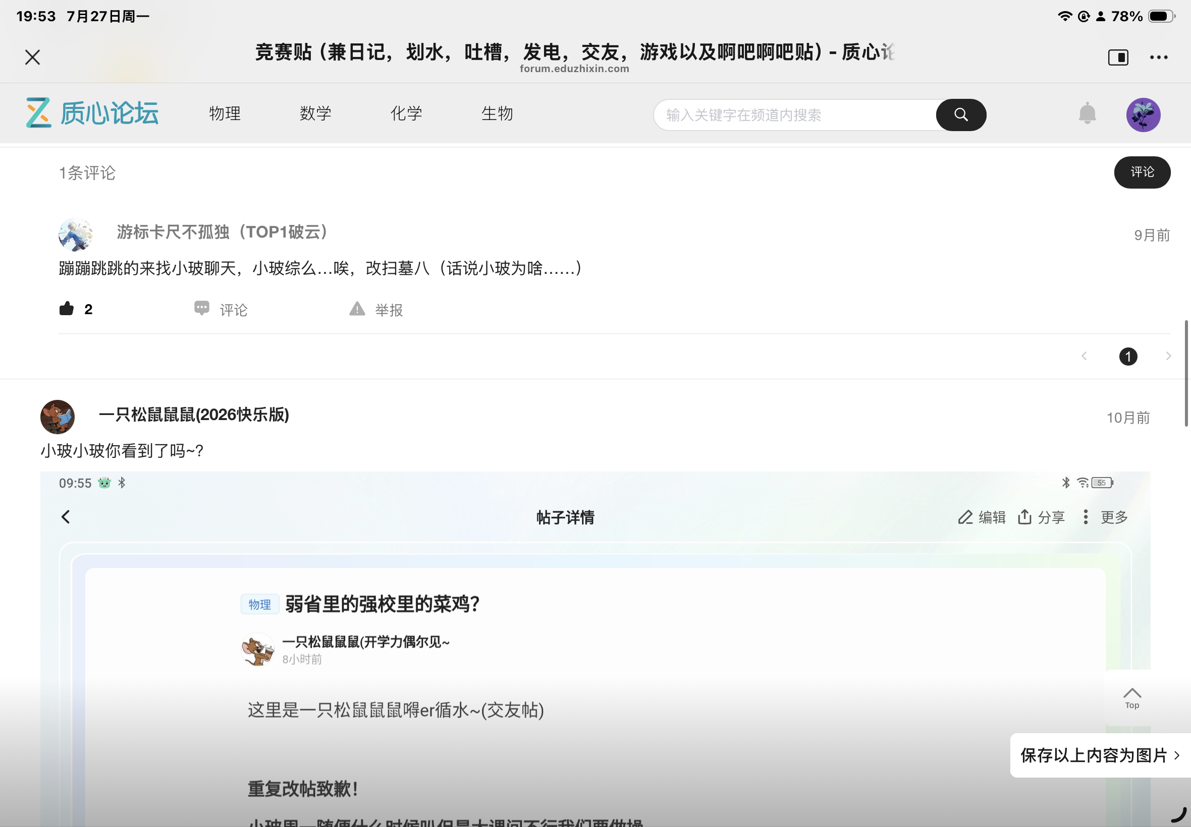Jump to top with the Top button
This screenshot has height=827, width=1191.
tap(1132, 698)
